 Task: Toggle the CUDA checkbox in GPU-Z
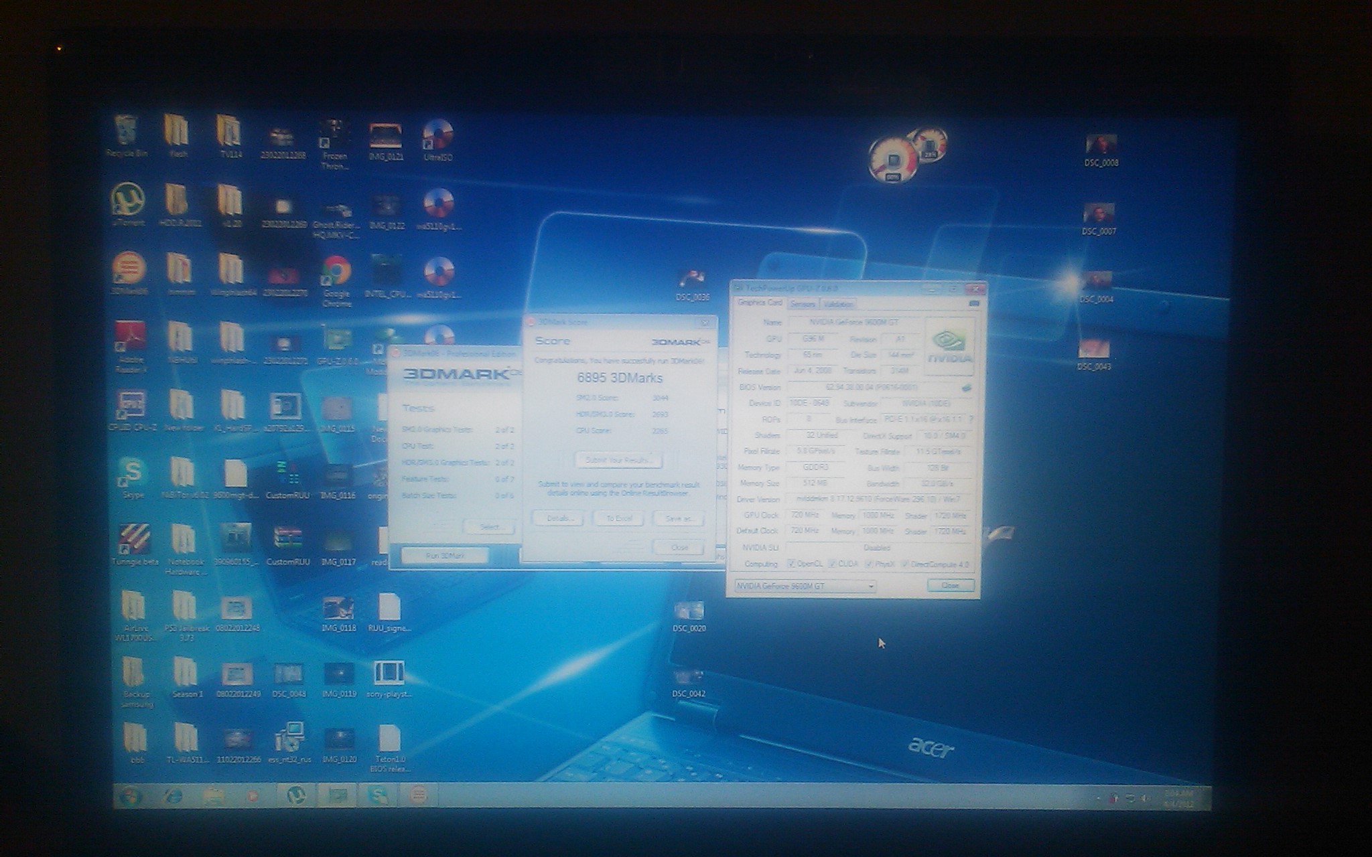coord(833,564)
